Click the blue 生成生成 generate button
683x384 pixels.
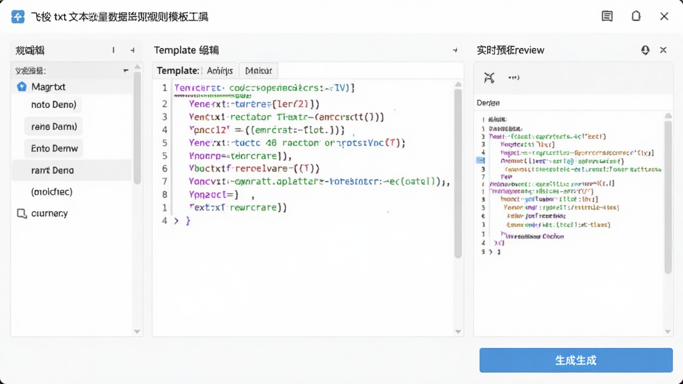pyautogui.click(x=576, y=360)
